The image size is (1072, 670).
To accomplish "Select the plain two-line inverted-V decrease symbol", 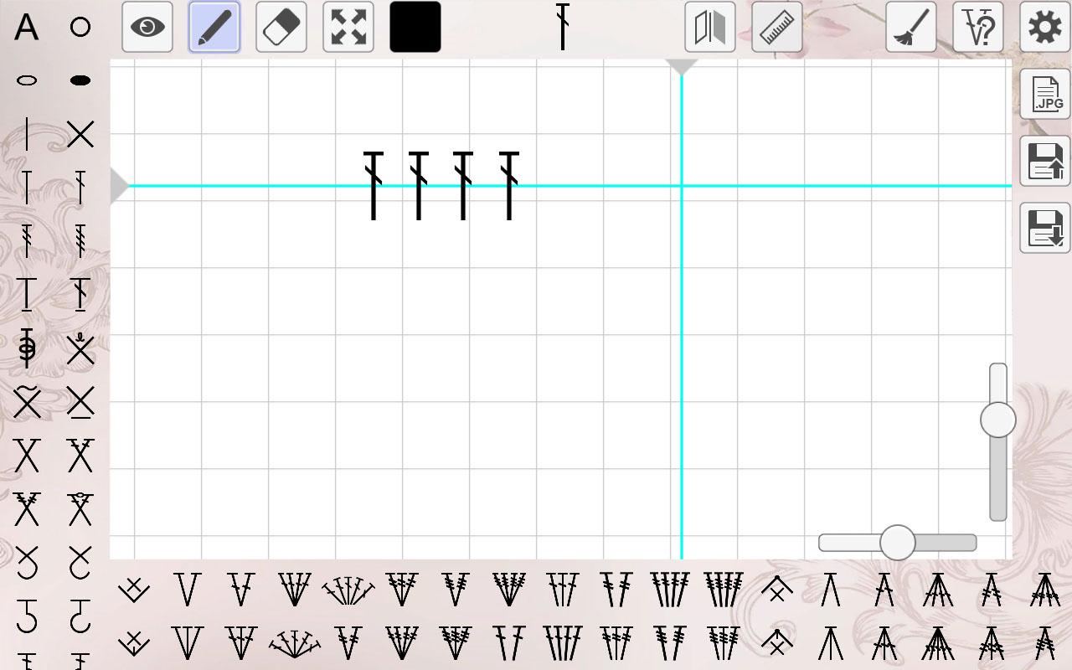I will 831,590.
